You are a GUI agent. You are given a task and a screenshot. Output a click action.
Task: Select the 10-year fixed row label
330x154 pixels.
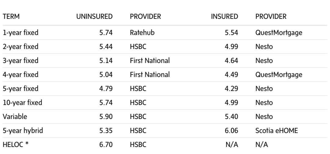(x=22, y=103)
